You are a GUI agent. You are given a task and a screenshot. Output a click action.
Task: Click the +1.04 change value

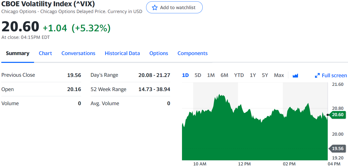[x=55, y=28]
